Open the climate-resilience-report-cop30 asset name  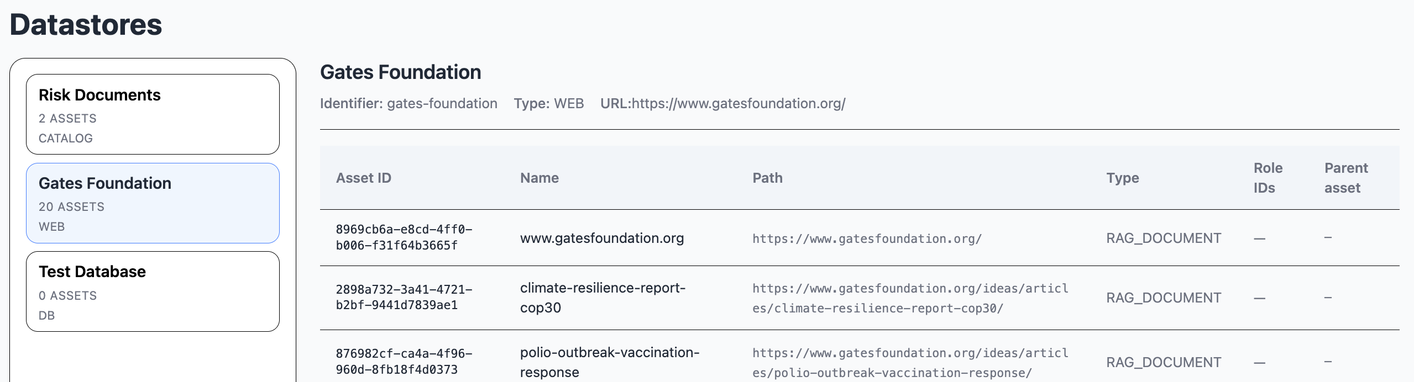(x=603, y=298)
